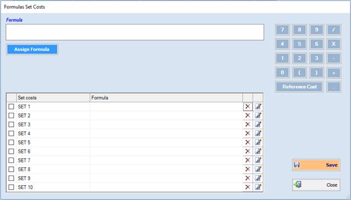This screenshot has width=351, height=200.
Task: Save the set cost formulas
Action: pyautogui.click(x=316, y=165)
